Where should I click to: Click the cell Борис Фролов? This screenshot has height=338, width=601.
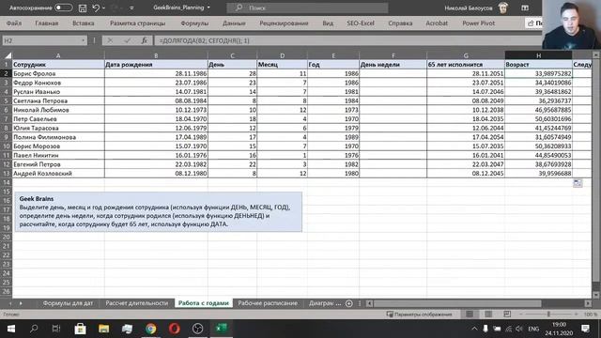pyautogui.click(x=58, y=73)
